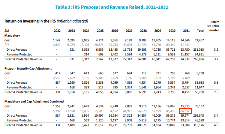
Task: Select the 2026 Combined cost "6,240"
Action: pos(114,106)
